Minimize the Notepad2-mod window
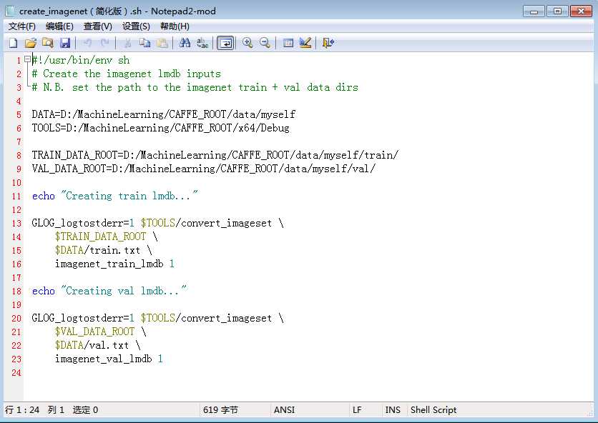This screenshot has height=423, width=598. [x=534, y=11]
